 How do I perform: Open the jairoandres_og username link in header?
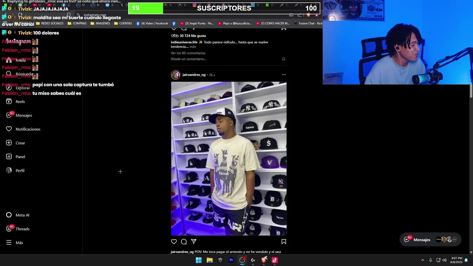click(x=194, y=75)
